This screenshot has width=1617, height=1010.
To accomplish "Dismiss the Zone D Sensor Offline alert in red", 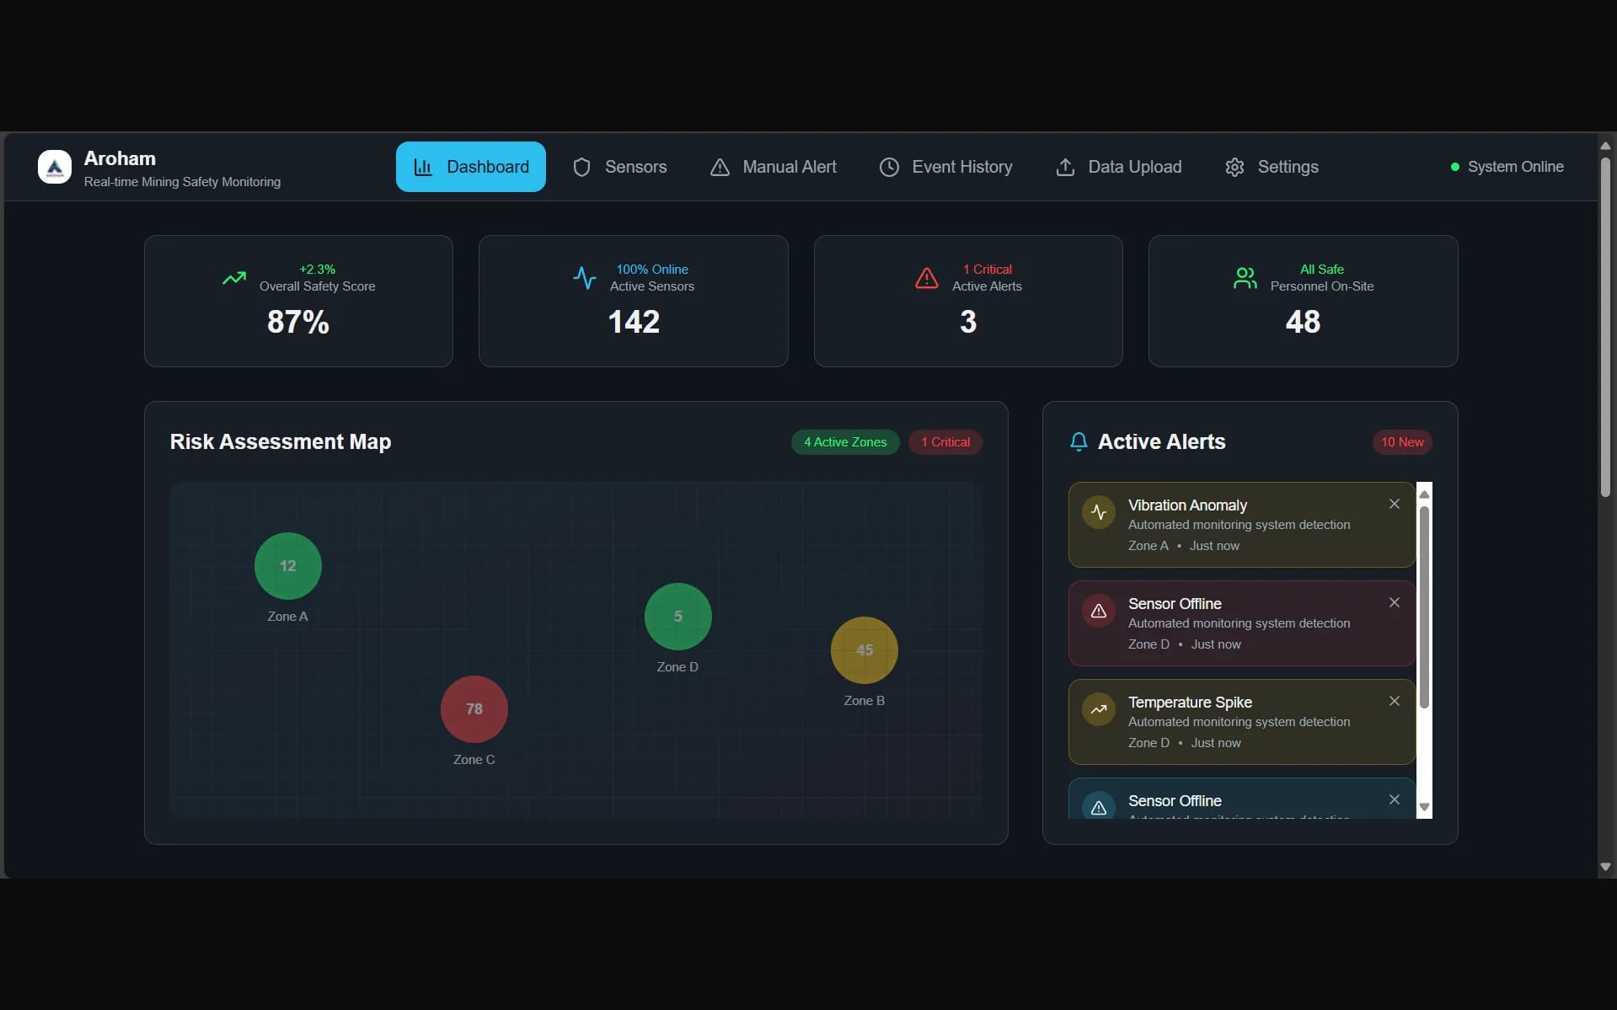I will (x=1395, y=602).
